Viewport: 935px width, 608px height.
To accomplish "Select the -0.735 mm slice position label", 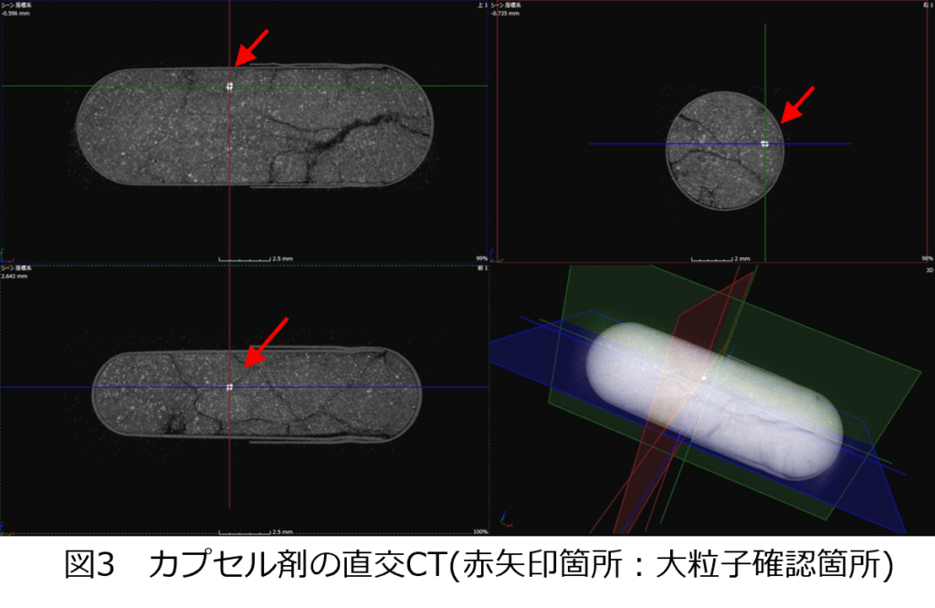I will [x=506, y=14].
